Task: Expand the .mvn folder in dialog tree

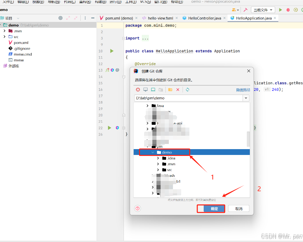Action: (x=158, y=164)
